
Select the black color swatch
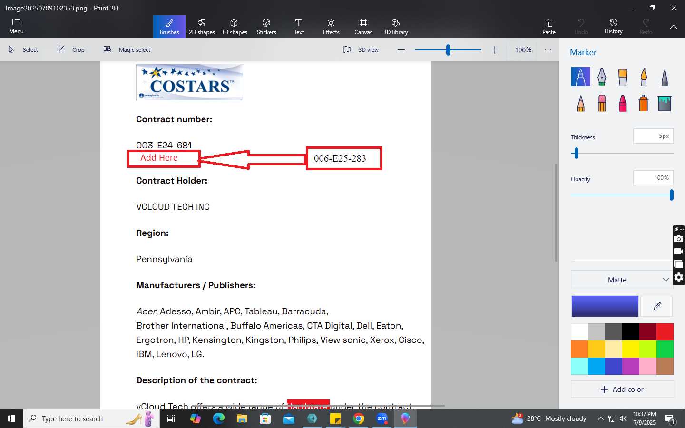tap(631, 332)
